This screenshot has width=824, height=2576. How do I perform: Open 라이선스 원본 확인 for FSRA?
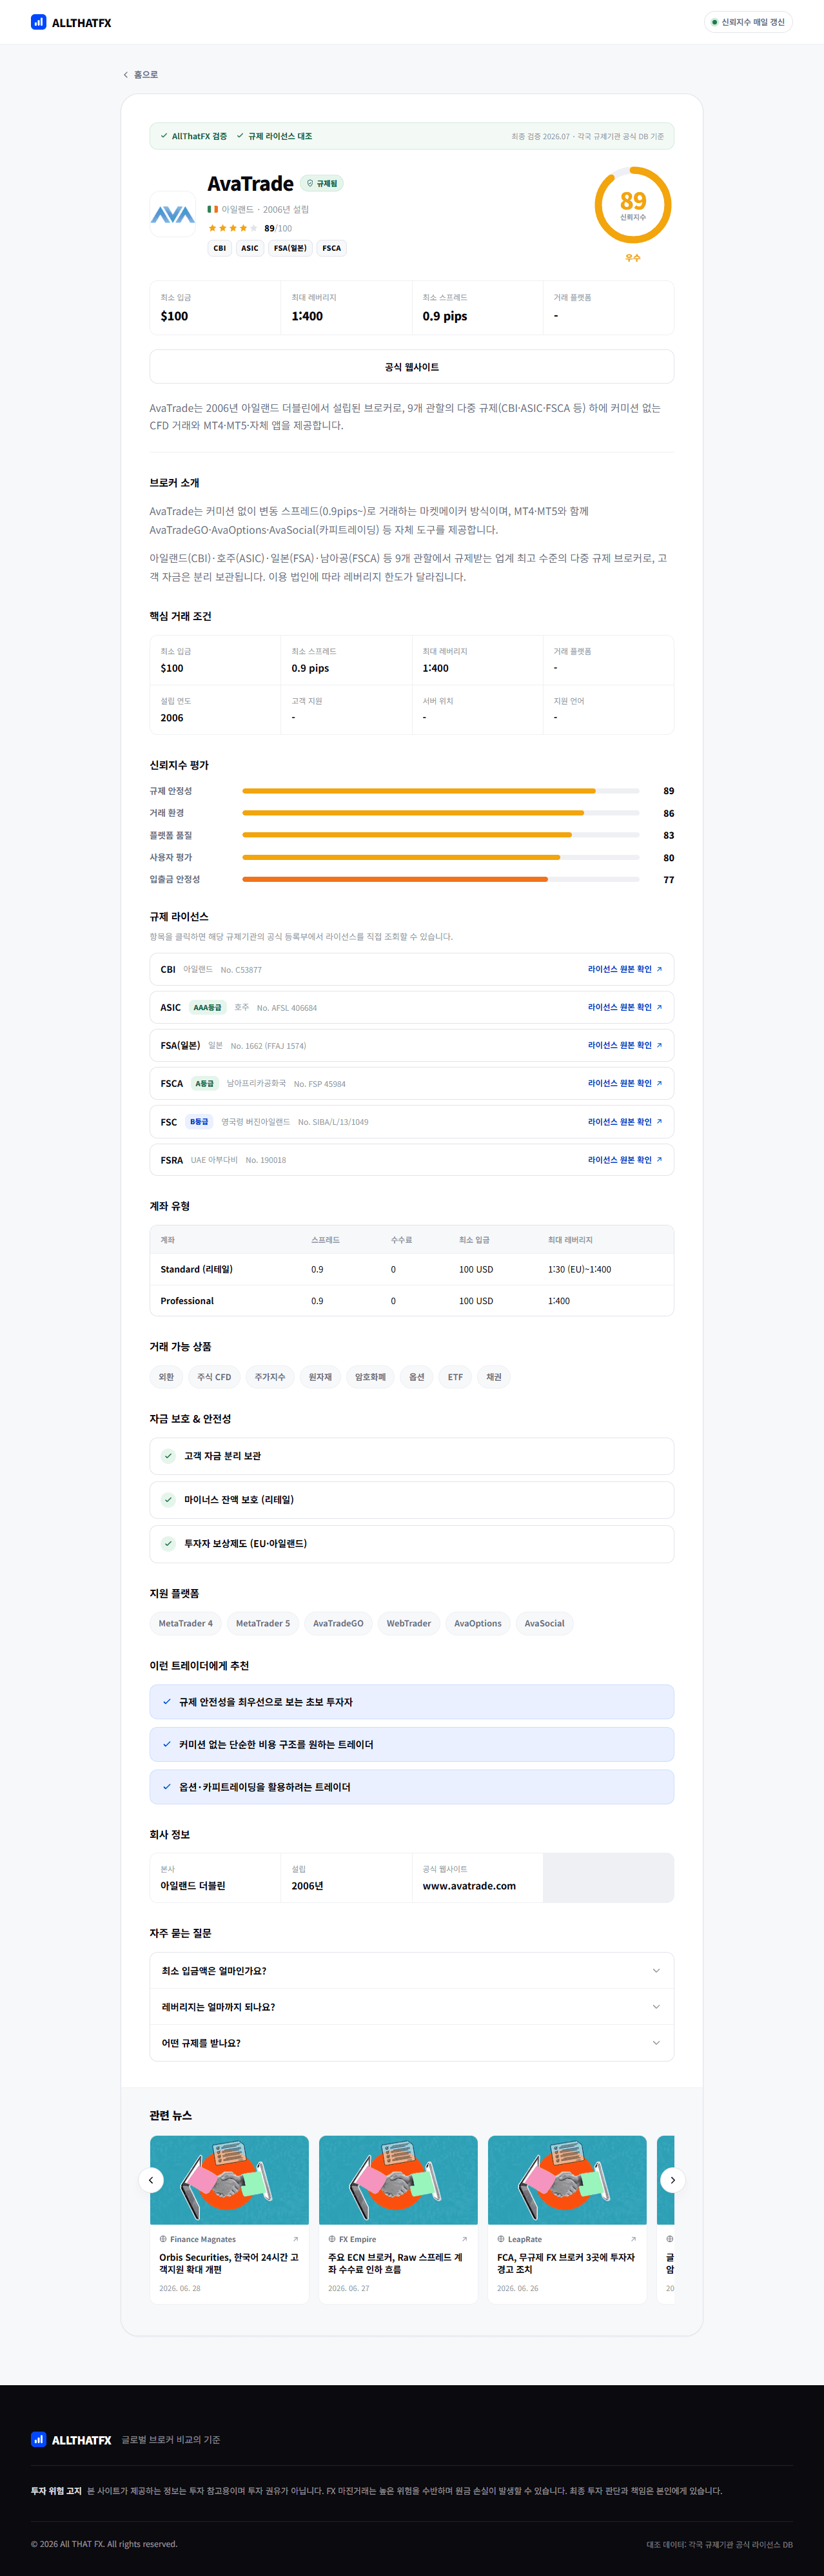coord(625,1160)
